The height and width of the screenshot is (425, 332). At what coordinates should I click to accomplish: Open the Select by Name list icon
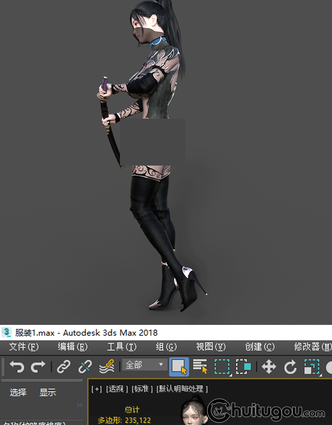(200, 367)
